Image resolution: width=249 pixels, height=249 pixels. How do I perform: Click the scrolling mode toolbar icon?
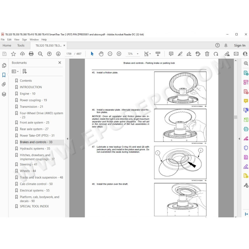[158, 54]
